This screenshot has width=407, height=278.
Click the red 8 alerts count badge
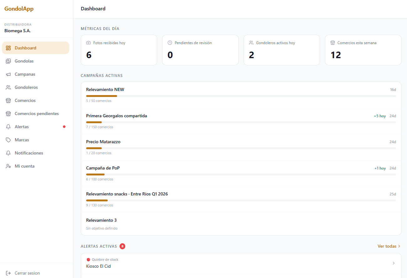[122, 246]
